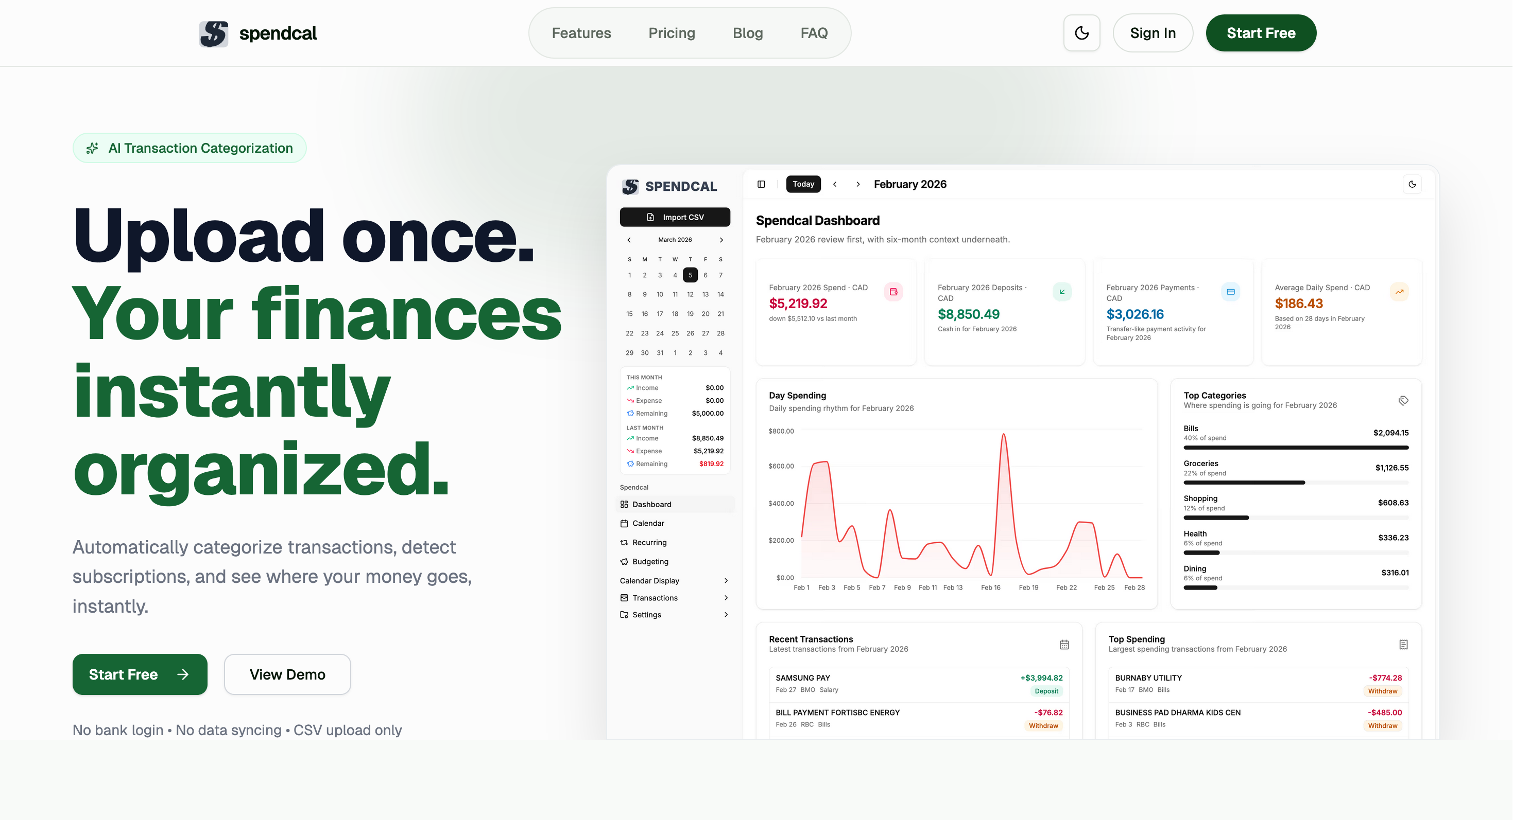Screen dimensions: 1513x820
Task: Click the Bills spending progress bar
Action: click(1296, 448)
